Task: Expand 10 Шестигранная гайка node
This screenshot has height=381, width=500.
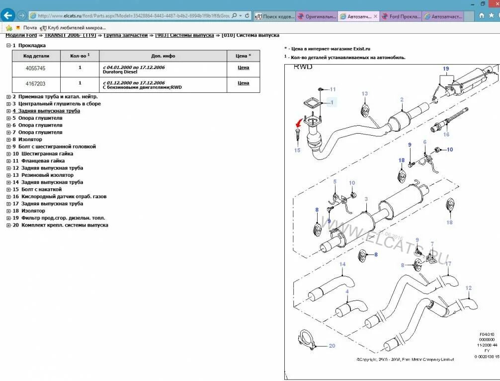Action: pyautogui.click(x=8, y=153)
